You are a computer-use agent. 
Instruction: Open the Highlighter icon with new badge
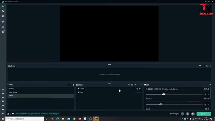(x=3, y=32)
